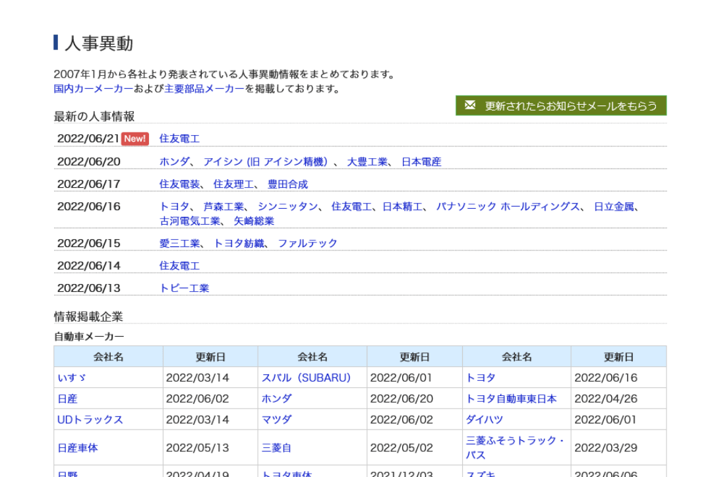Viewport: 716px width, 477px height.
Task: Select the 2022/05/13 date beside 日産車体
Action: [197, 448]
